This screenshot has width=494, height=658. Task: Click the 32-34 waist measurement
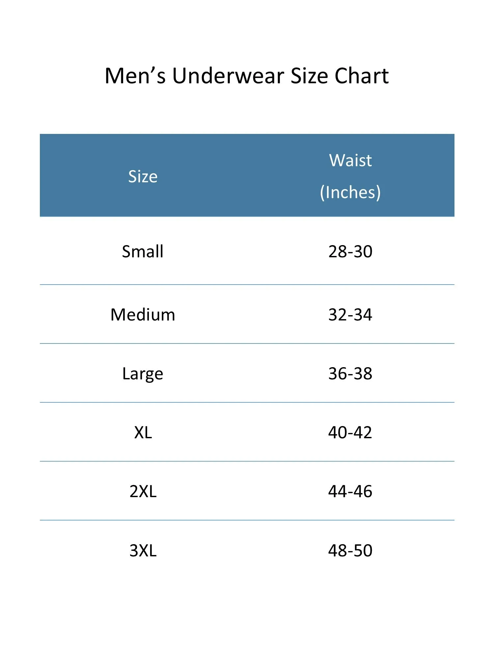(350, 315)
